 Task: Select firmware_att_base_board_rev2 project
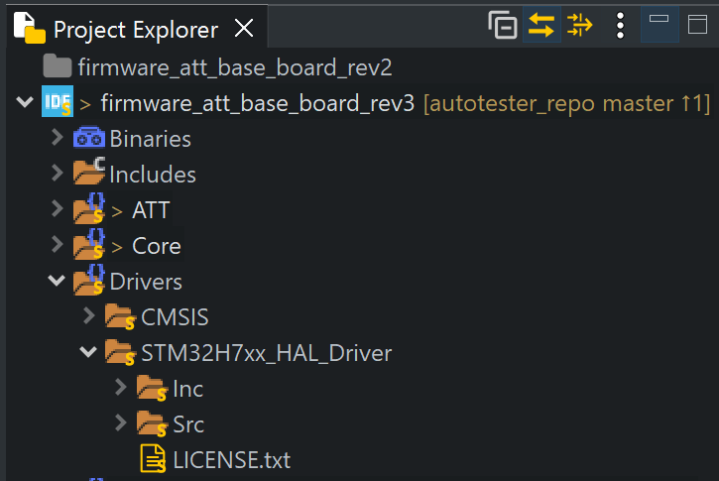pos(235,67)
